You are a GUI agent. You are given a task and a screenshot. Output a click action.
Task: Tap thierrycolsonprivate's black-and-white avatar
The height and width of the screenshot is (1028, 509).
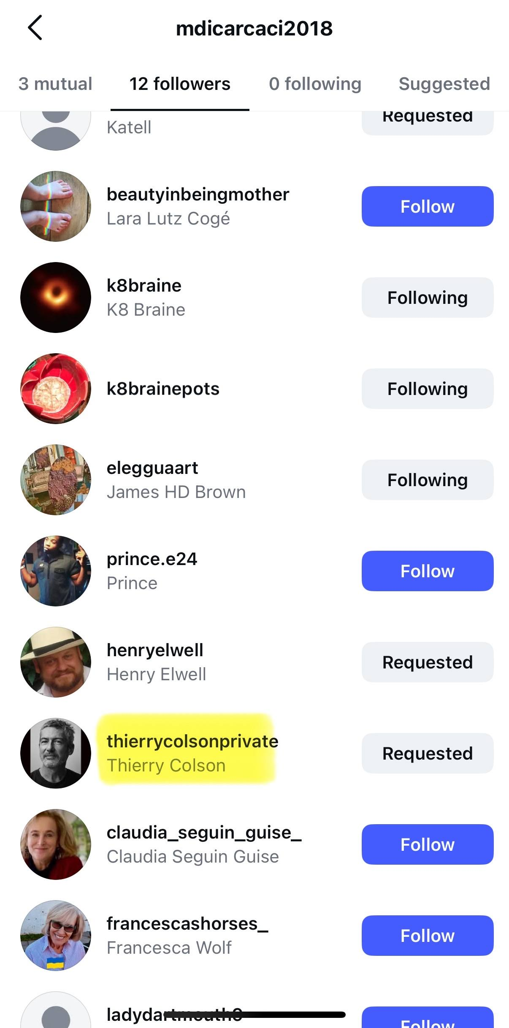[56, 753]
